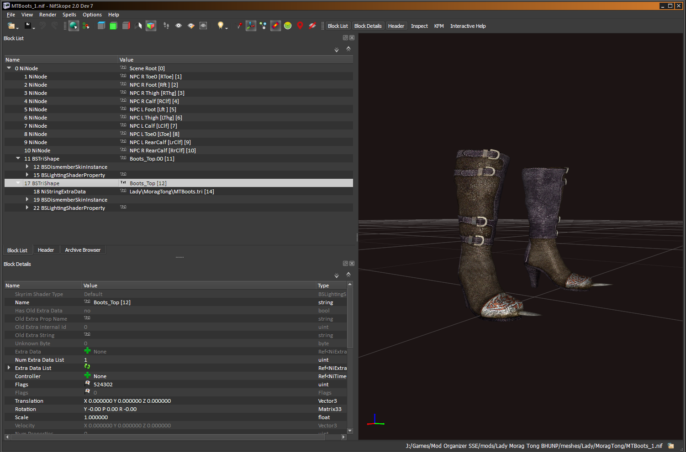Open the Spells menu
686x452 pixels.
(69, 15)
